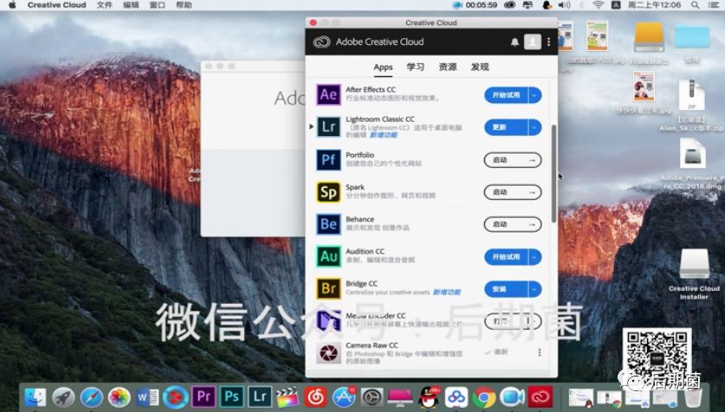Open the Camera Raw CC three-dot options
Image resolution: width=725 pixels, height=412 pixels.
[539, 352]
